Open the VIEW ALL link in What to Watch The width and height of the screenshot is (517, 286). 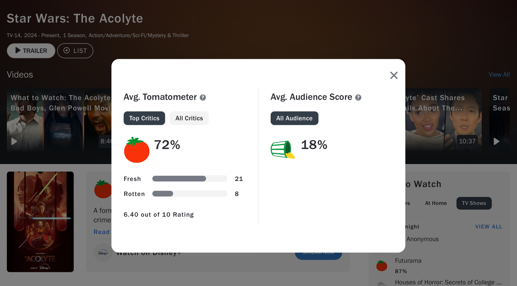(489, 227)
